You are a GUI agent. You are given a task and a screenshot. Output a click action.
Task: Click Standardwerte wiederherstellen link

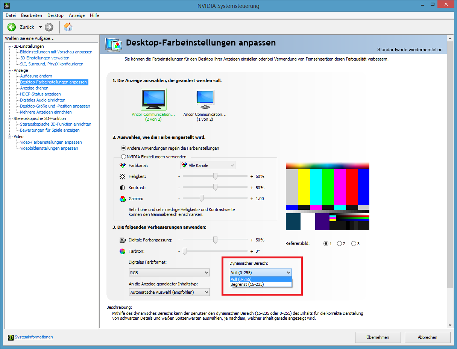click(410, 50)
